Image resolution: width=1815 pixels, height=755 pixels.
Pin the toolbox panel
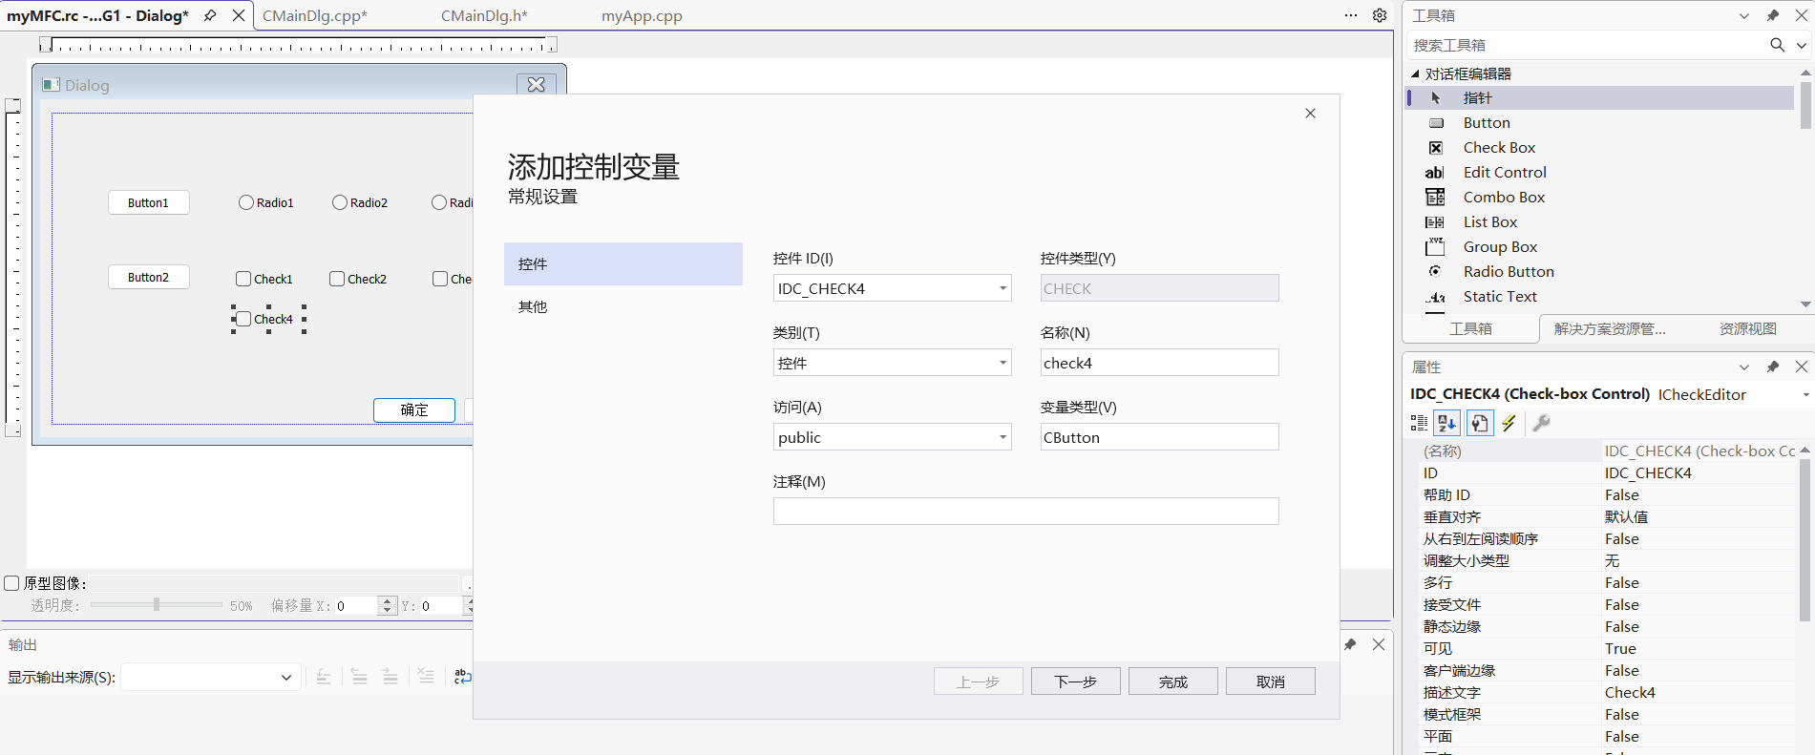tap(1773, 15)
